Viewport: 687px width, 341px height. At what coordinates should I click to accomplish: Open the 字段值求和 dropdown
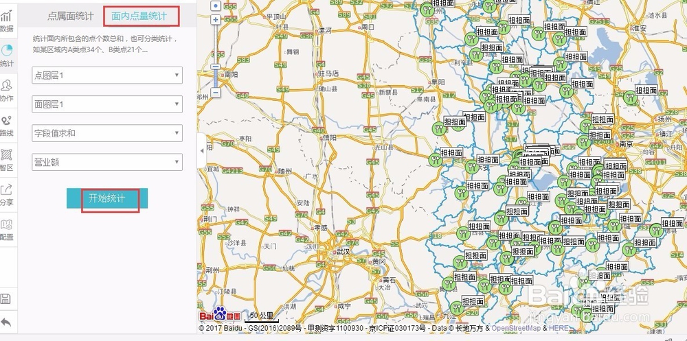pyautogui.click(x=107, y=133)
